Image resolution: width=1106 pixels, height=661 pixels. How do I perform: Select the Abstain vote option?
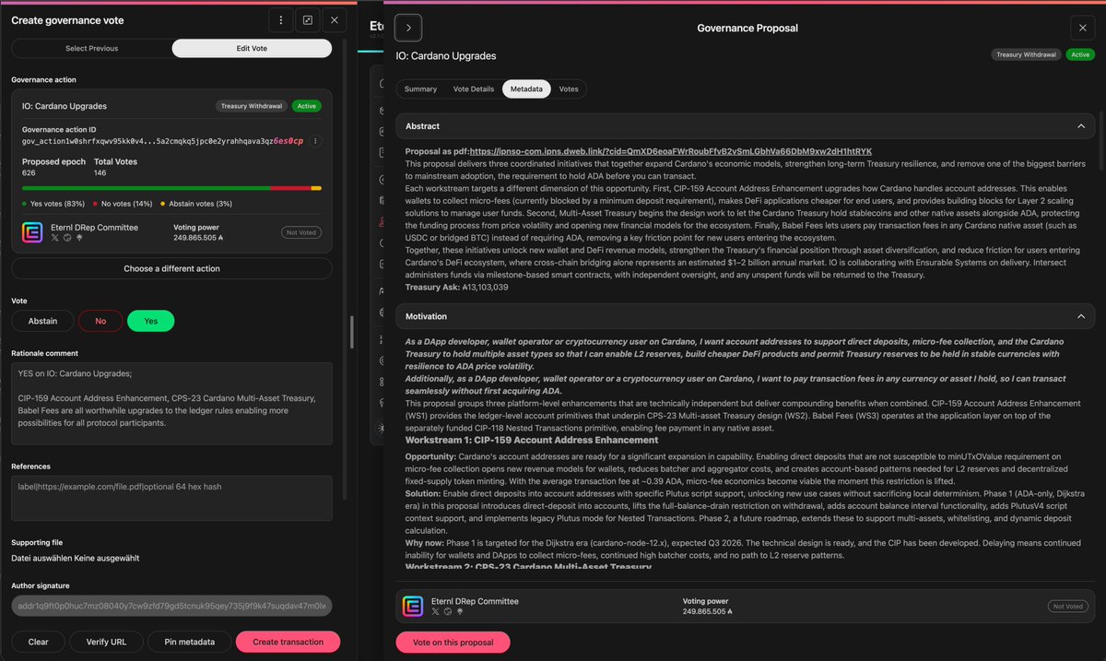[42, 321]
